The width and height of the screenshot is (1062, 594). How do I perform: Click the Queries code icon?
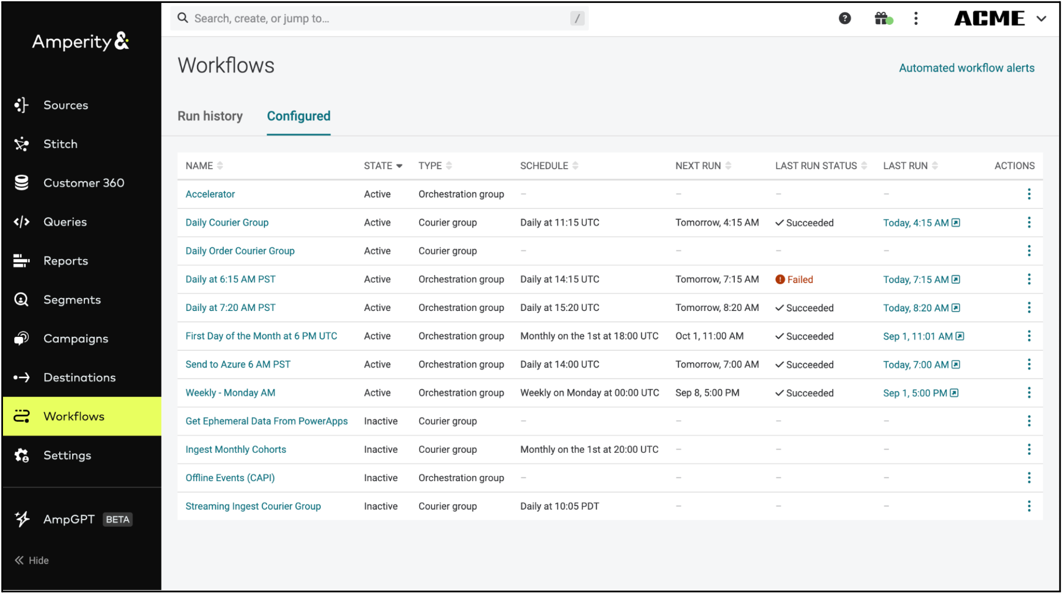pos(21,222)
